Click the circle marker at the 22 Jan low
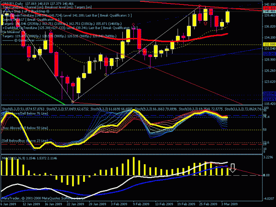 point(72,102)
